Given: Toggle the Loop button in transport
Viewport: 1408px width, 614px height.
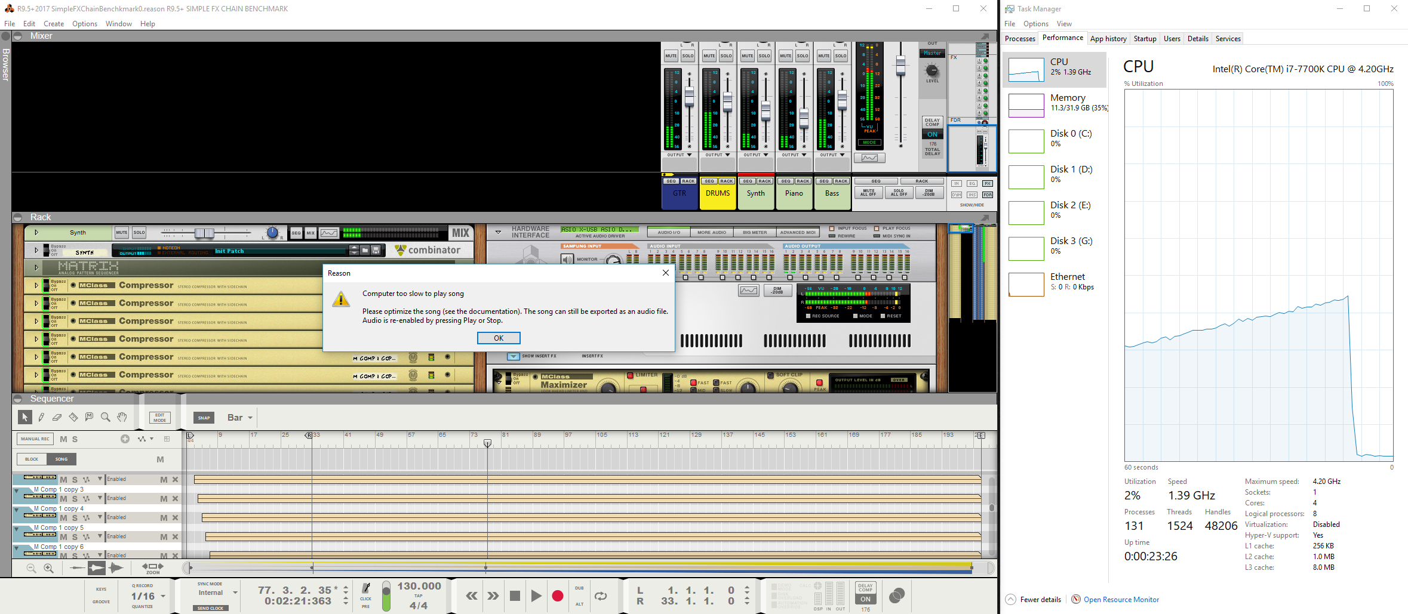Looking at the screenshot, I should (601, 596).
